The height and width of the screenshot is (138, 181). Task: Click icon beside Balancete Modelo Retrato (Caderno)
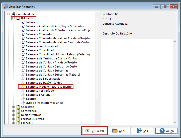coord(23,87)
